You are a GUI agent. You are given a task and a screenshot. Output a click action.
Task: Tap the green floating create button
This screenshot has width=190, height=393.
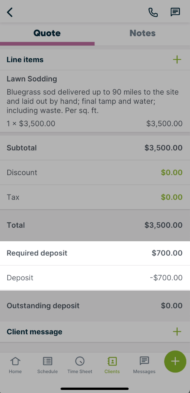(175, 361)
